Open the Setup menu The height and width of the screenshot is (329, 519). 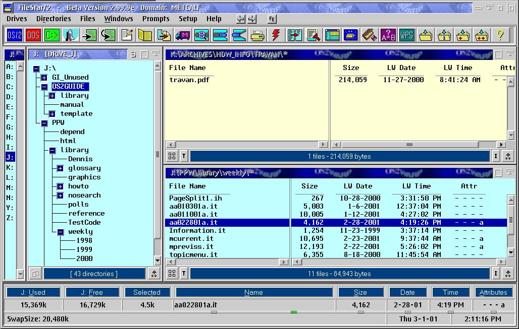(x=188, y=19)
